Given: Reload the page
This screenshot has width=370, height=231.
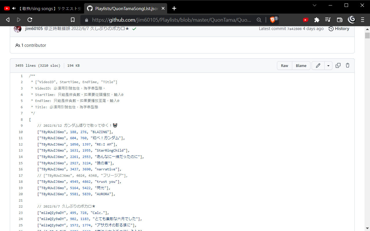Looking at the screenshot, I should [30, 20].
